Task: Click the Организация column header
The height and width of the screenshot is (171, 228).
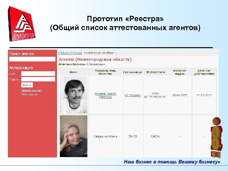Action: 133,72
